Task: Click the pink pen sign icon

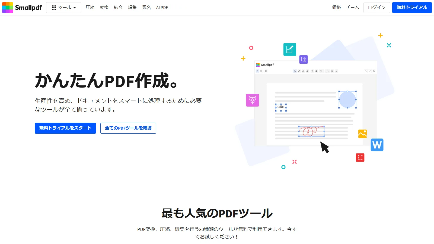Action: point(253,100)
